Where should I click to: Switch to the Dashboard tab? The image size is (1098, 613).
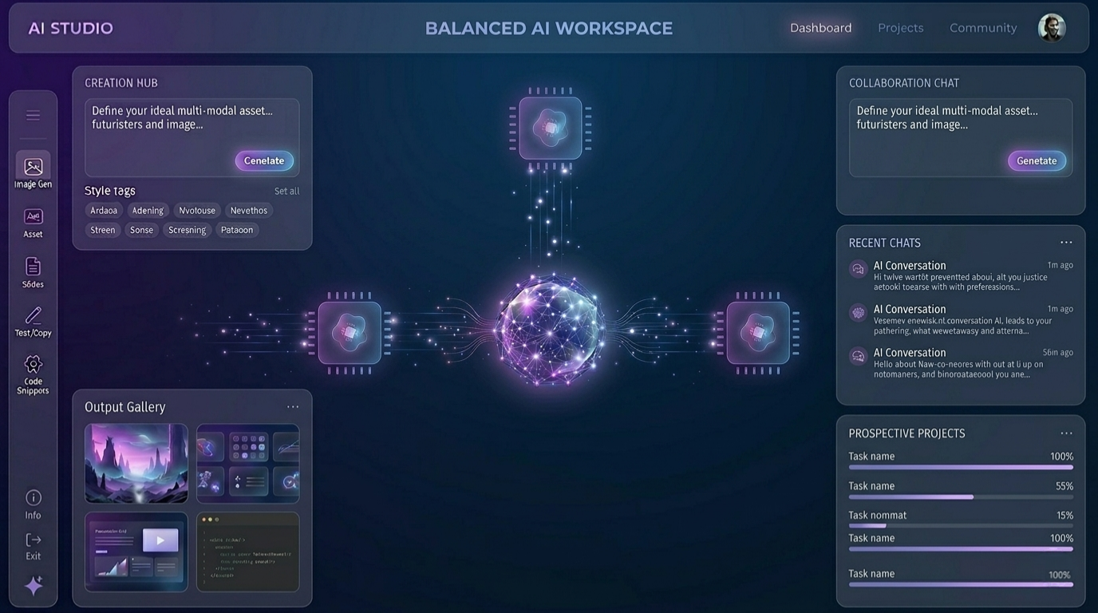(820, 28)
